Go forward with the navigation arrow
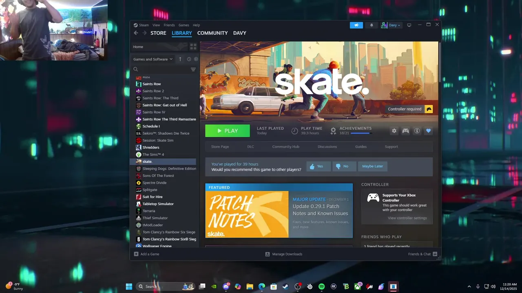The width and height of the screenshot is (522, 293). click(x=144, y=33)
